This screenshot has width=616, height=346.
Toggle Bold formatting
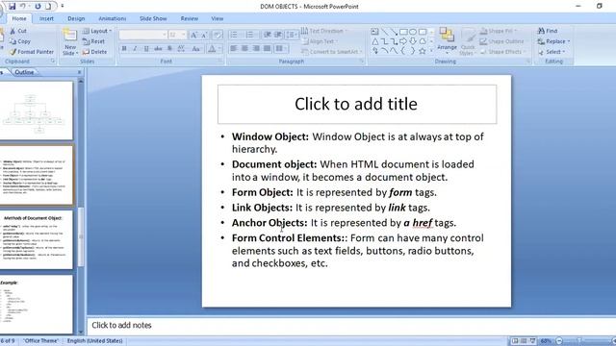tap(124, 49)
